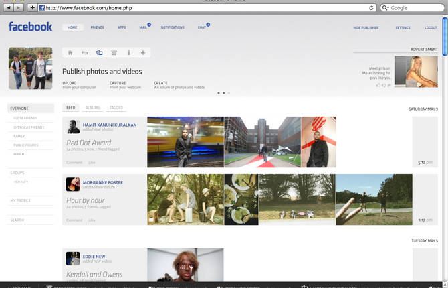This screenshot has width=448, height=288.
Task: Switch to the Albums tab
Action: [92, 108]
